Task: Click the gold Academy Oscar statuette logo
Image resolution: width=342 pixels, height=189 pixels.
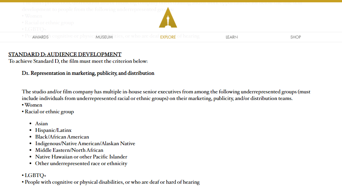Action: [168, 18]
